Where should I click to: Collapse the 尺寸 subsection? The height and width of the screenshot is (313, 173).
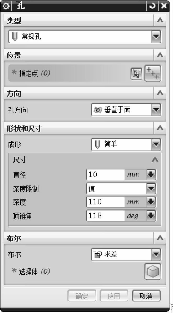coord(155,159)
